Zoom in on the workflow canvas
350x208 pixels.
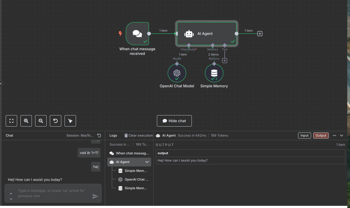click(26, 121)
